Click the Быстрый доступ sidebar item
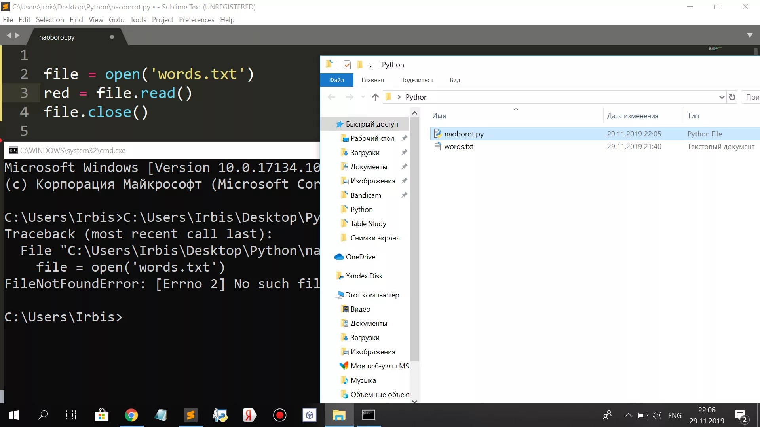760x427 pixels. 372,124
